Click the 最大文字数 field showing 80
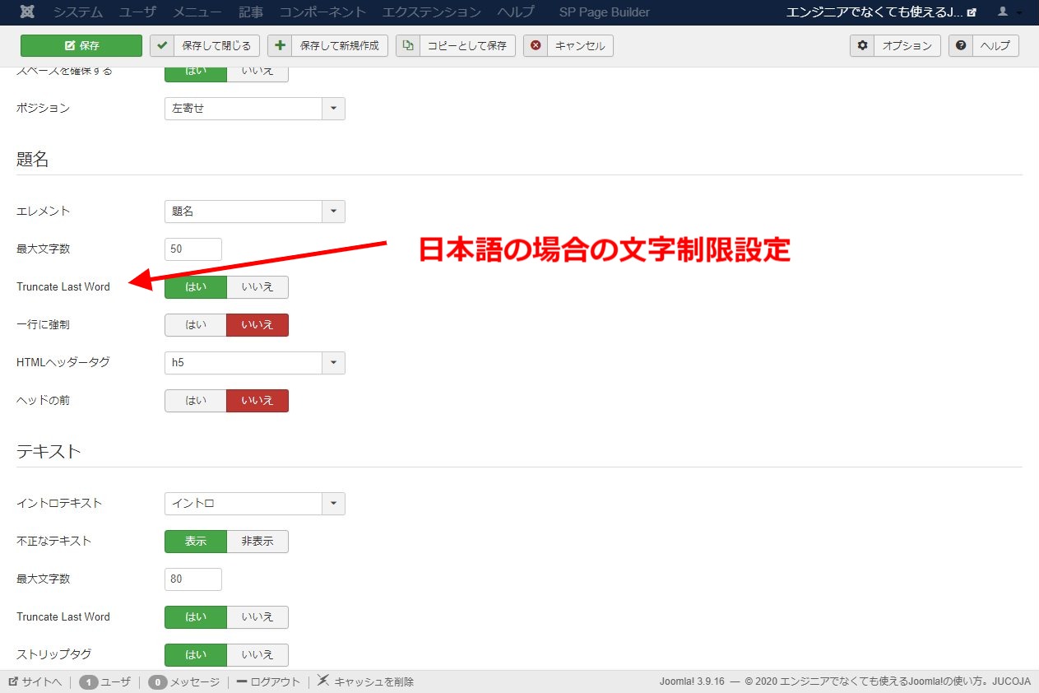This screenshot has height=693, width=1039. coord(192,579)
